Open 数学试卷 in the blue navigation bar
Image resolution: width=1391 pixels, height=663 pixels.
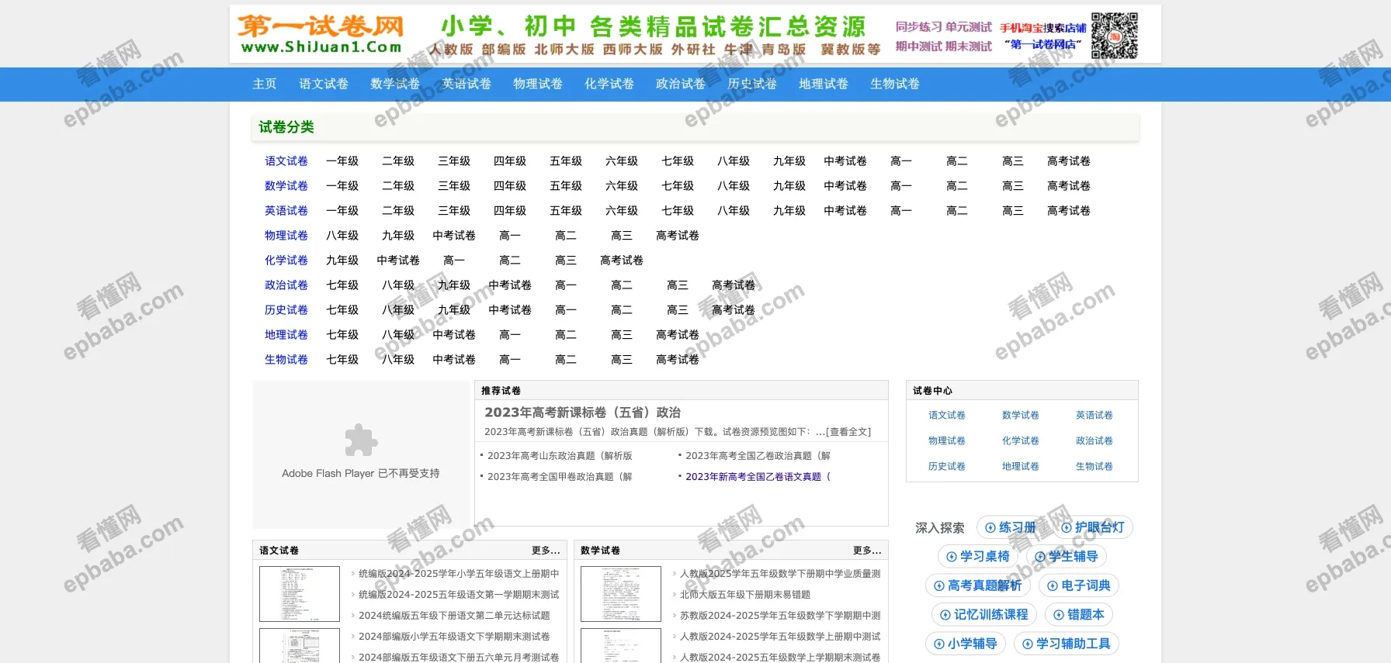tap(395, 84)
